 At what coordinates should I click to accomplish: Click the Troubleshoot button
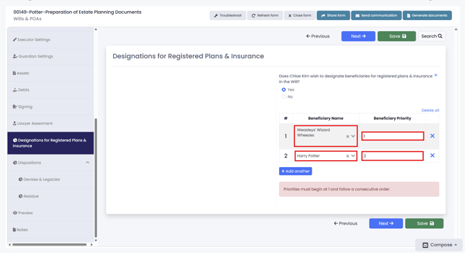[228, 15]
